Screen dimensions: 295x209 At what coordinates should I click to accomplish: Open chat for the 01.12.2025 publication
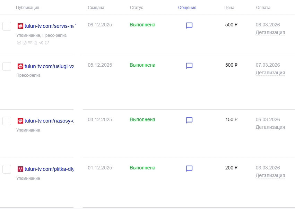click(189, 168)
